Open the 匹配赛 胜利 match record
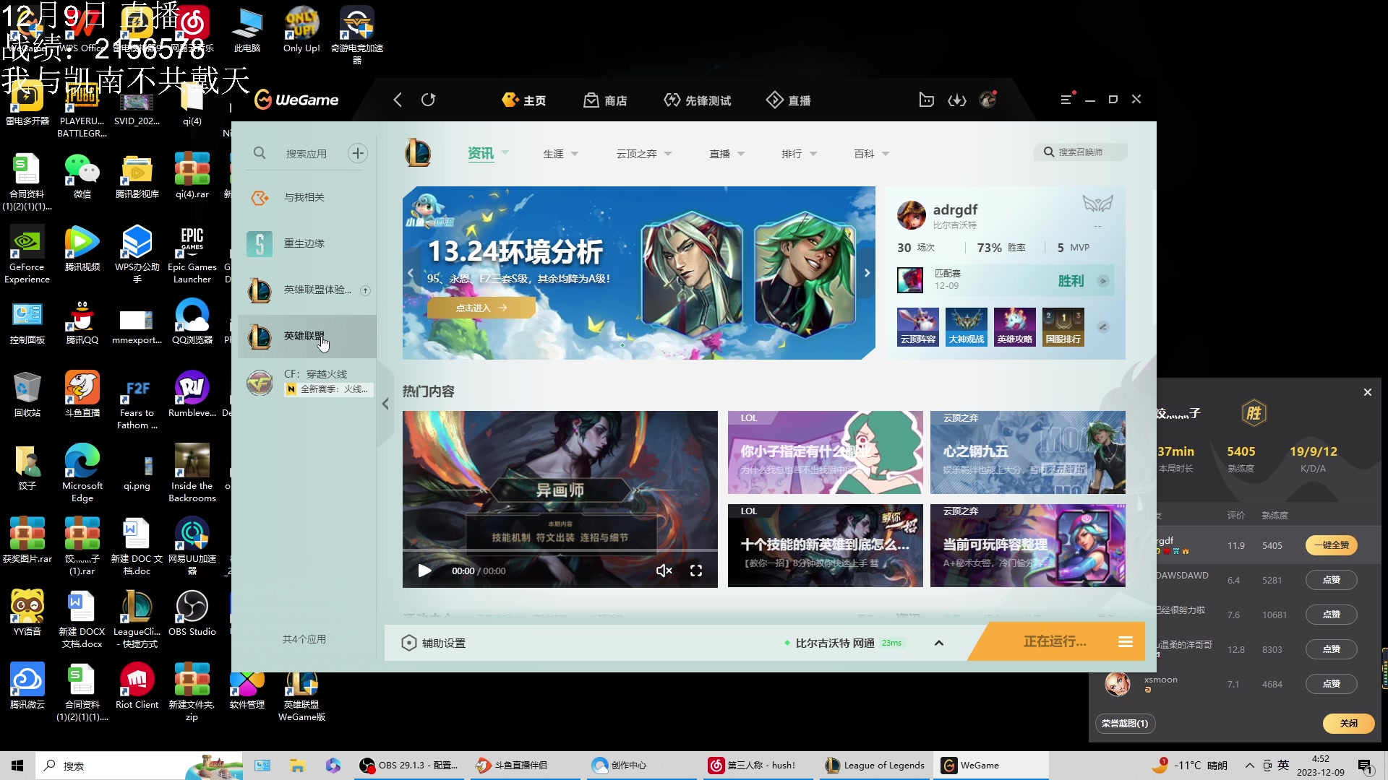 1005,280
